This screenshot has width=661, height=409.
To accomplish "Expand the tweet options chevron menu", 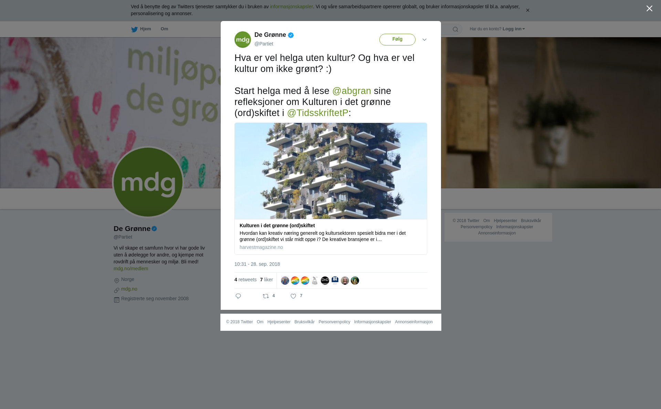I will (424, 40).
